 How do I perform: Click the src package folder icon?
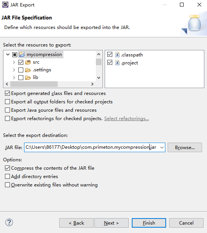tap(28, 62)
